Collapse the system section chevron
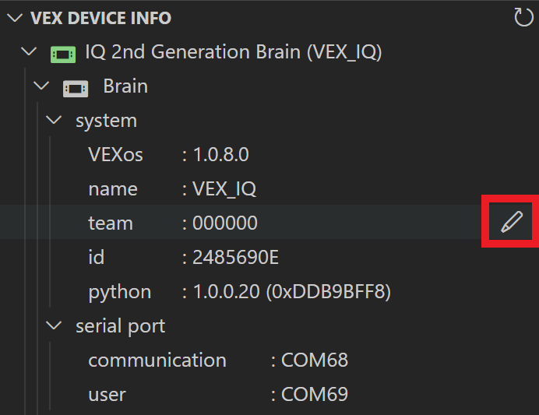This screenshot has height=415, width=539. coord(55,121)
